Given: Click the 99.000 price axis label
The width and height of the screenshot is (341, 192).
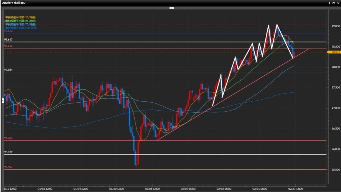Looking at the screenshot, I should pos(335,26).
